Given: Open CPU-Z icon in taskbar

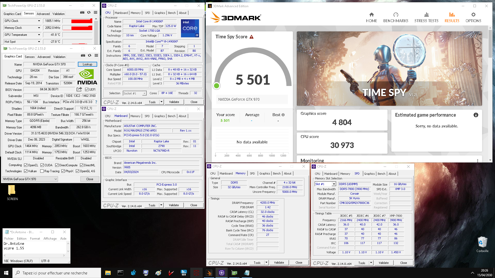Looking at the screenshot, I should [222, 273].
